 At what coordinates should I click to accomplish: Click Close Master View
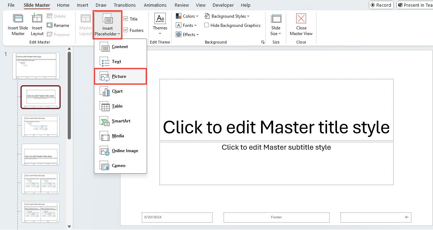[x=301, y=24]
